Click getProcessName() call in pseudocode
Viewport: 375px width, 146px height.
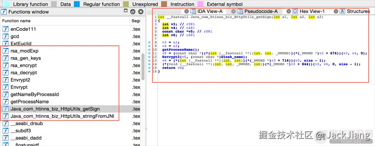[x=180, y=49]
